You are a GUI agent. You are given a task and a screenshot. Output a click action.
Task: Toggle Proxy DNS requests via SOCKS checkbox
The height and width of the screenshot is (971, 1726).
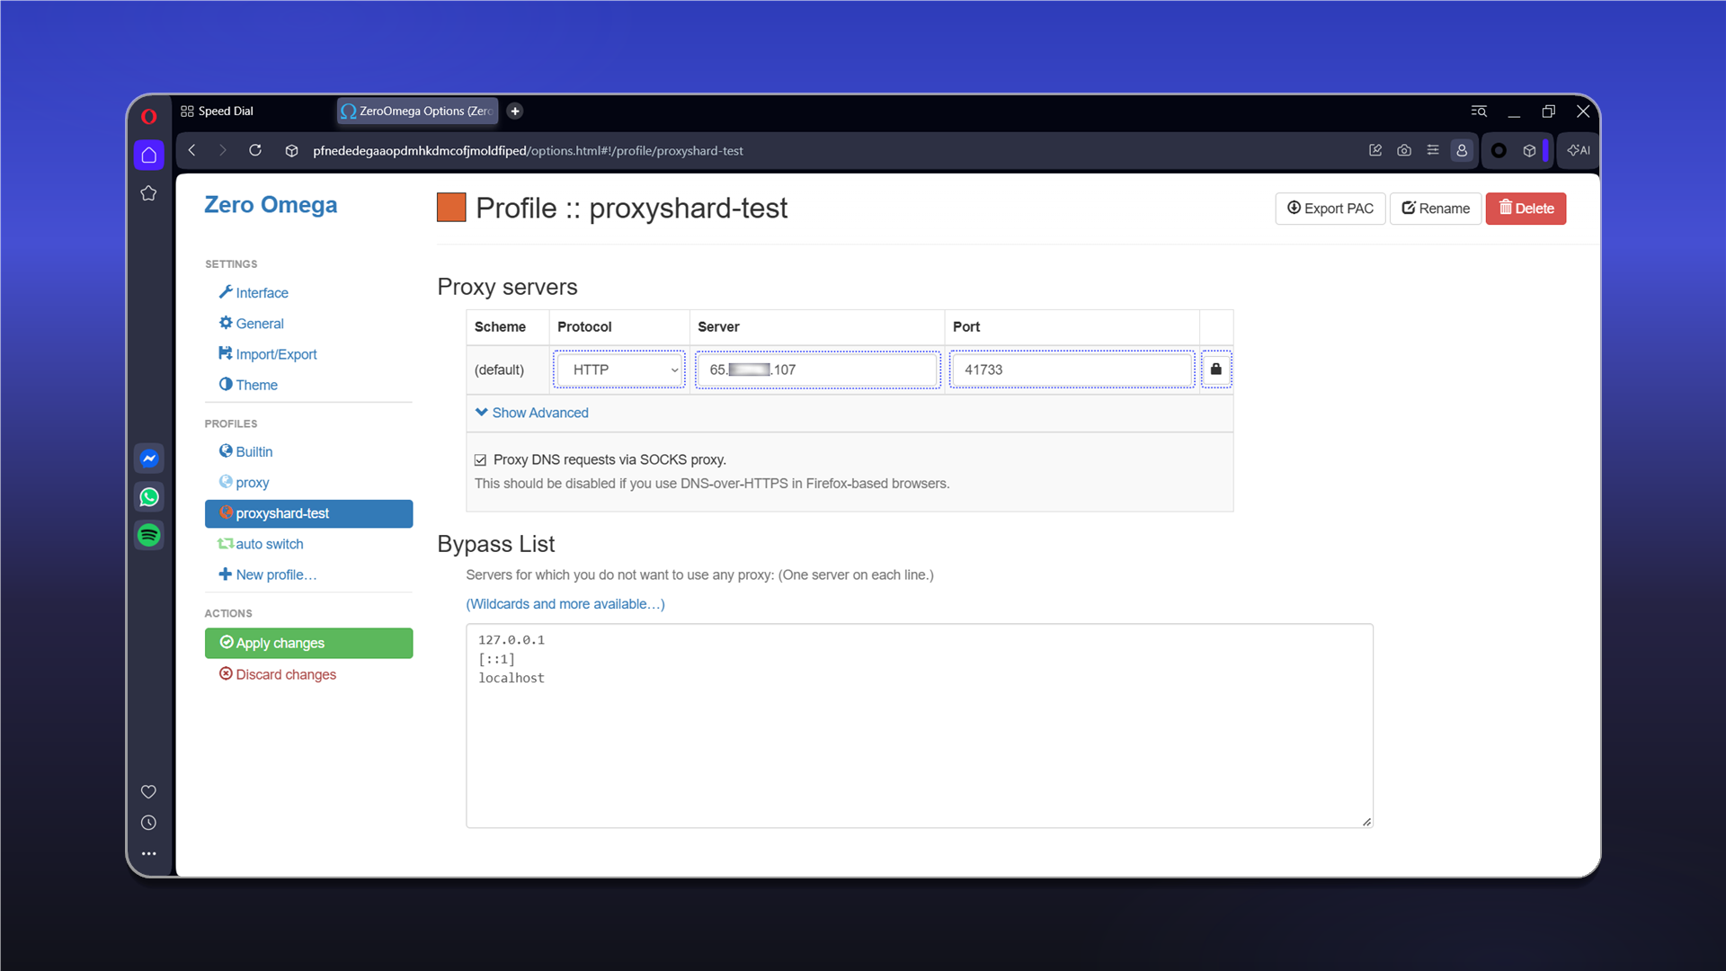(481, 460)
